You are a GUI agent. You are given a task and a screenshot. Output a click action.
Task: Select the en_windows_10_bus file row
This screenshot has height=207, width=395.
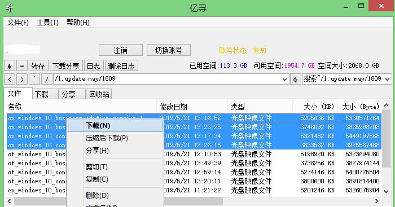tap(194, 191)
